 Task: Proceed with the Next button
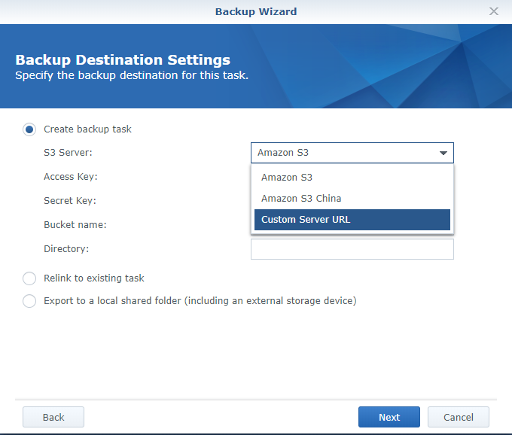coord(389,417)
